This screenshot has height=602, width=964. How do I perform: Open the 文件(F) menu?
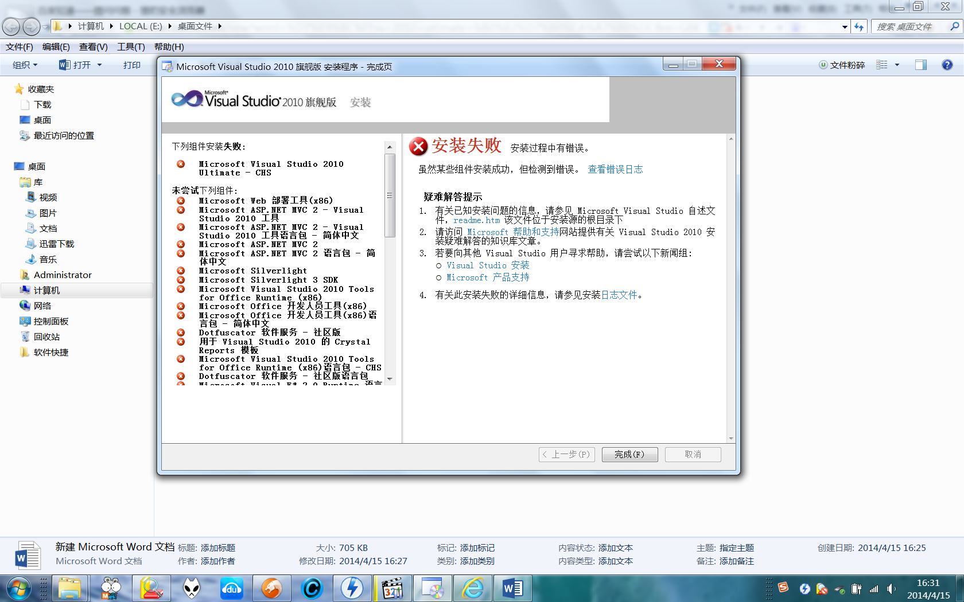pos(20,47)
